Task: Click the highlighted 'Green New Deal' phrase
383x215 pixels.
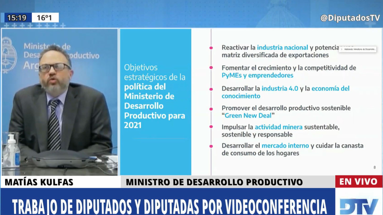Action: click(x=248, y=115)
